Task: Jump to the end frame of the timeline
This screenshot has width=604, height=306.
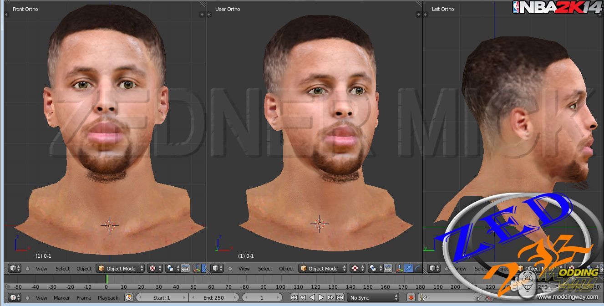Action: [340, 298]
